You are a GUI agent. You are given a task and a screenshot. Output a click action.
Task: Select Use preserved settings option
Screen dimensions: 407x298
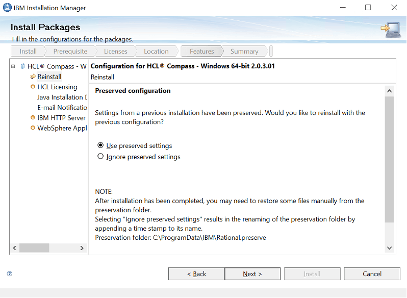pyautogui.click(x=100, y=145)
